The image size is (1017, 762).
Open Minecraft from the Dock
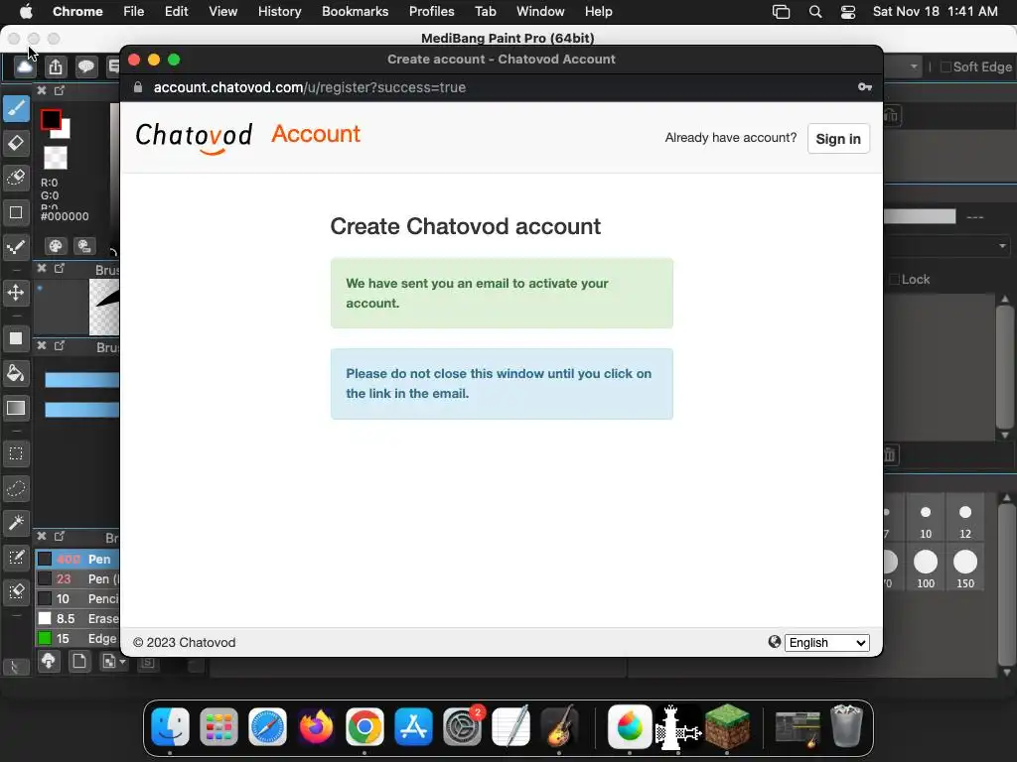point(727,726)
